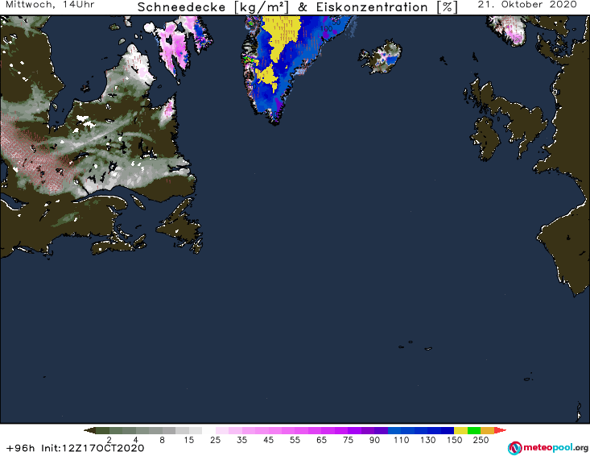Image resolution: width=590 pixels, height=456 pixels.
Task: Click the legend value '130'
Action: tap(428, 440)
